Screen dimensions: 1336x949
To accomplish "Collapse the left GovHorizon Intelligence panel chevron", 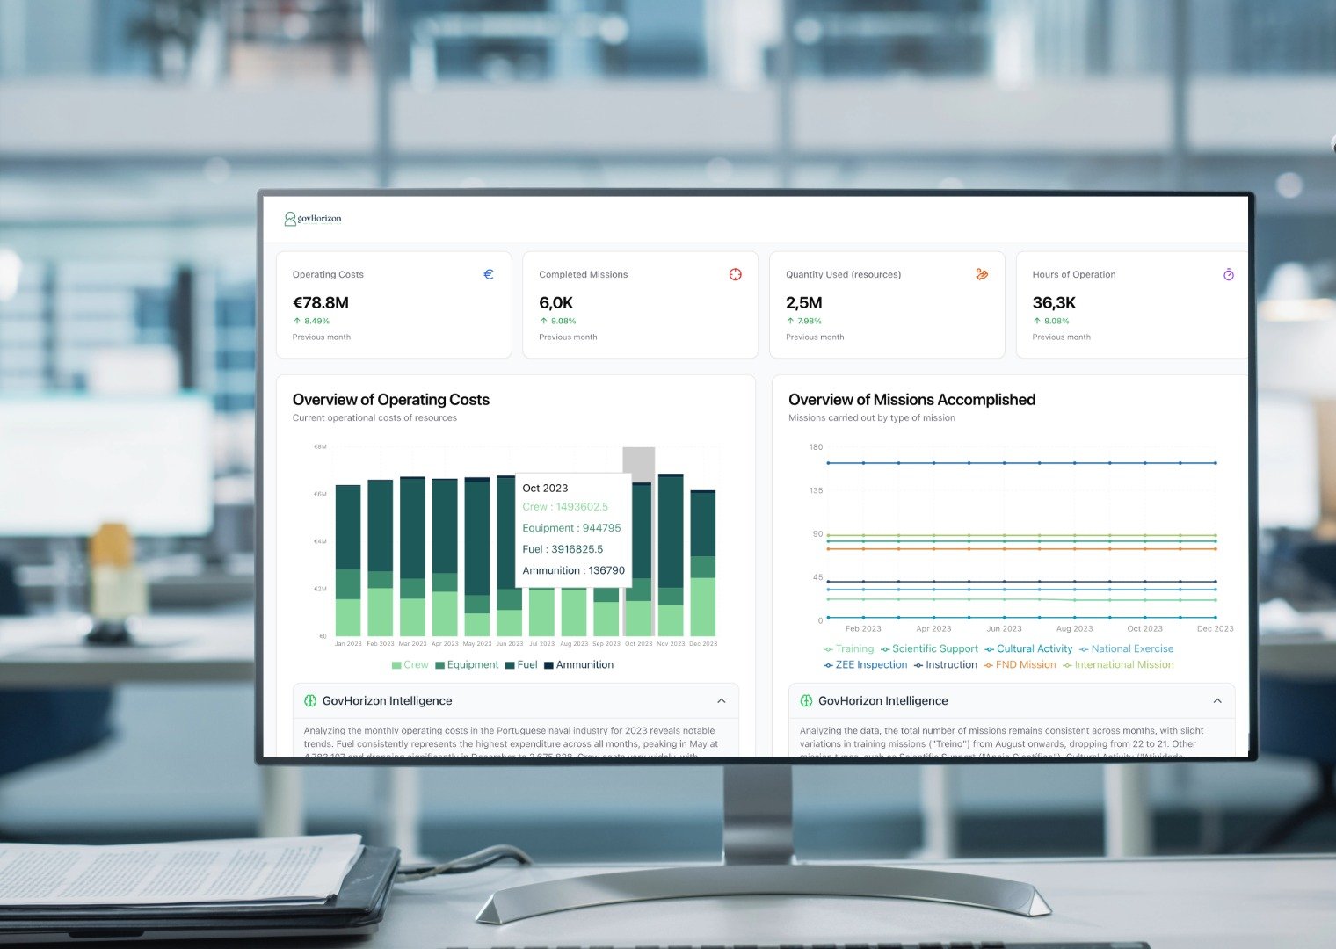I will click(x=722, y=701).
